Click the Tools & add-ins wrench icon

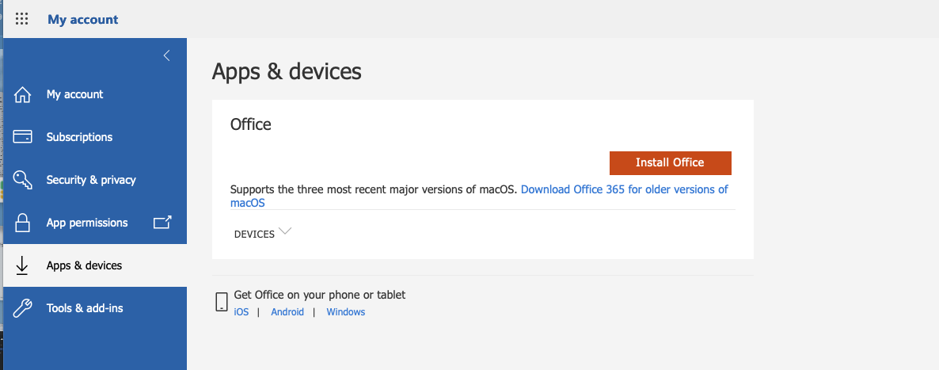[23, 308]
